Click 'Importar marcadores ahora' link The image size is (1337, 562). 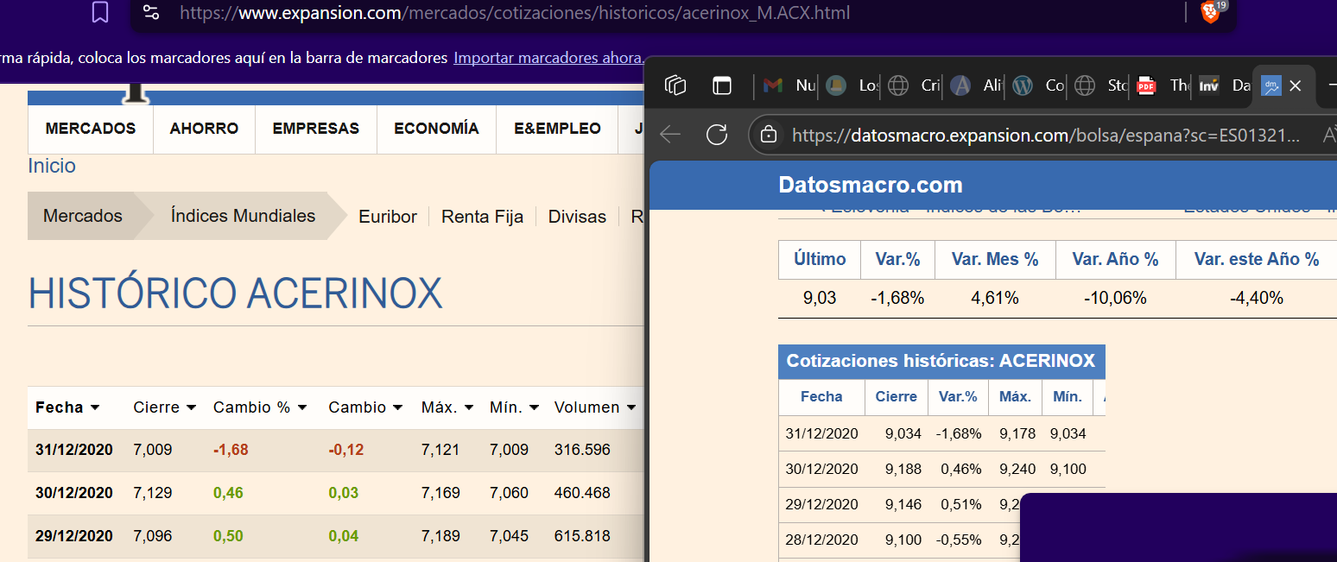(548, 58)
